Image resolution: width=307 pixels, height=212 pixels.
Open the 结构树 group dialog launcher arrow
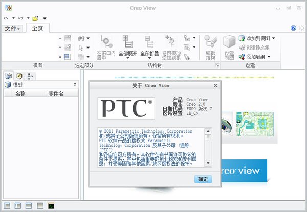click(217, 66)
